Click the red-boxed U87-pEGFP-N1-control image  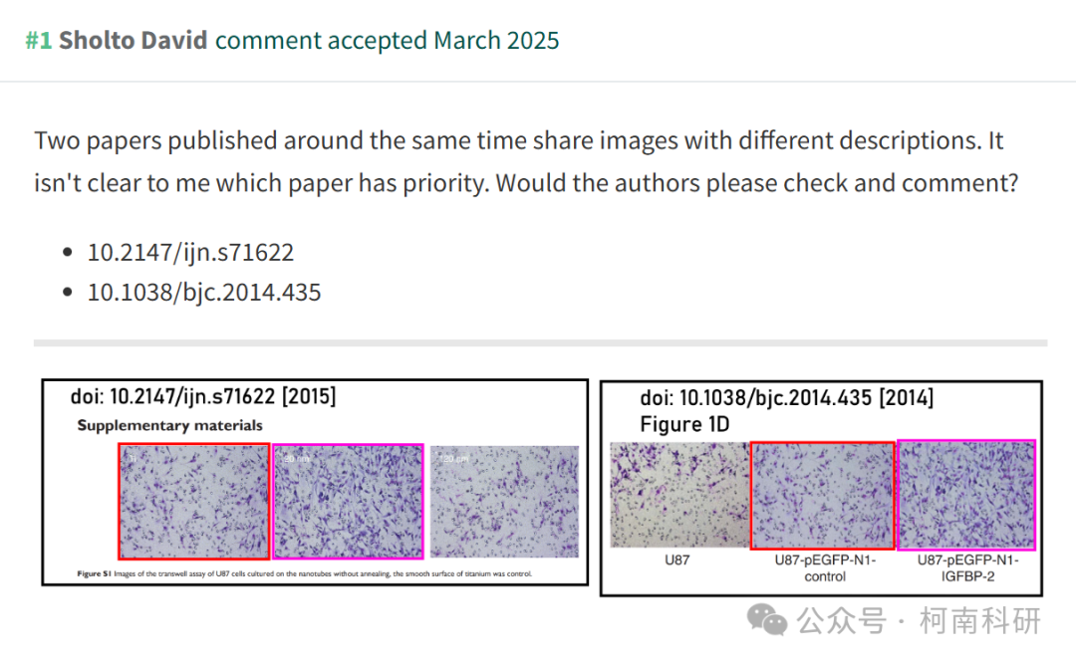[x=823, y=495]
